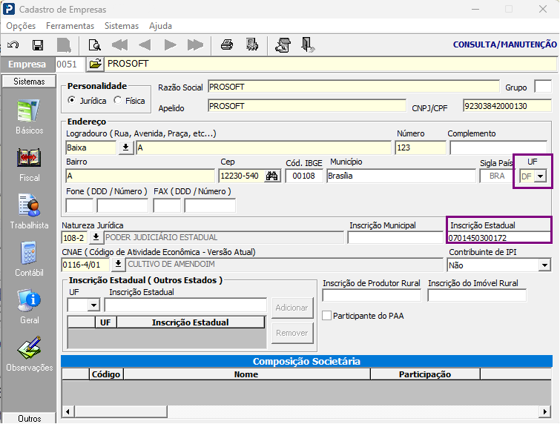Screen dimensions: 560x424
Task: Expand the Contribuinte de IPI dropdown
Action: (x=544, y=265)
